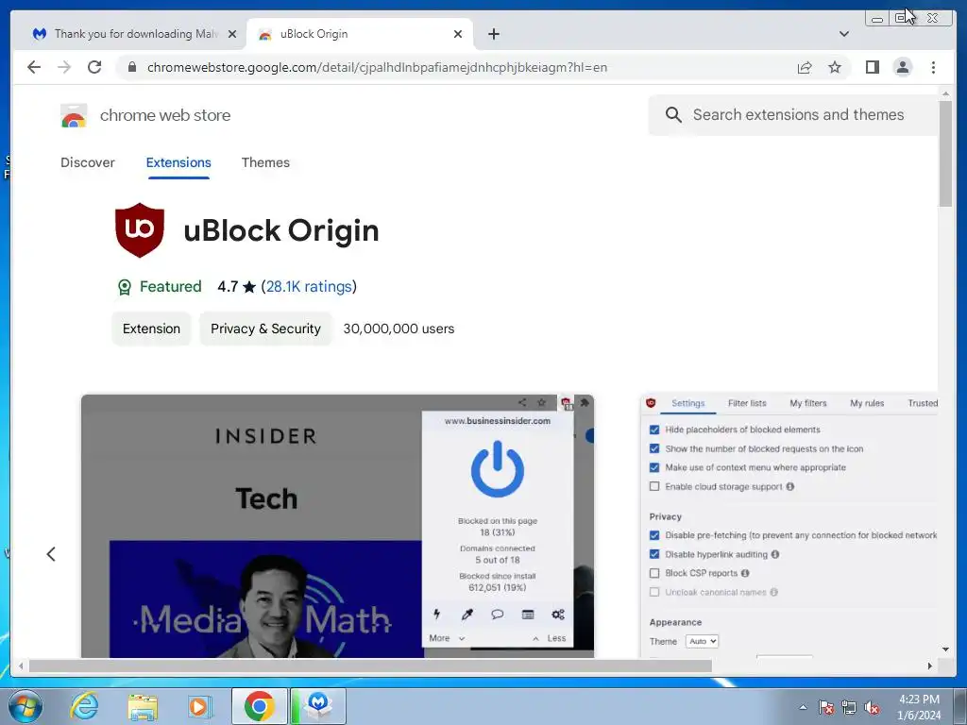This screenshot has height=725, width=967.
Task: Open the 28.1K ratings link
Action: click(309, 287)
